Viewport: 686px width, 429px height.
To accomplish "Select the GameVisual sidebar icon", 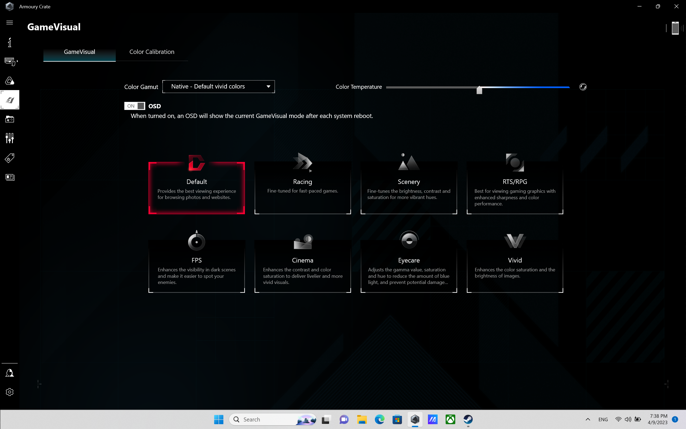I will [x=10, y=100].
